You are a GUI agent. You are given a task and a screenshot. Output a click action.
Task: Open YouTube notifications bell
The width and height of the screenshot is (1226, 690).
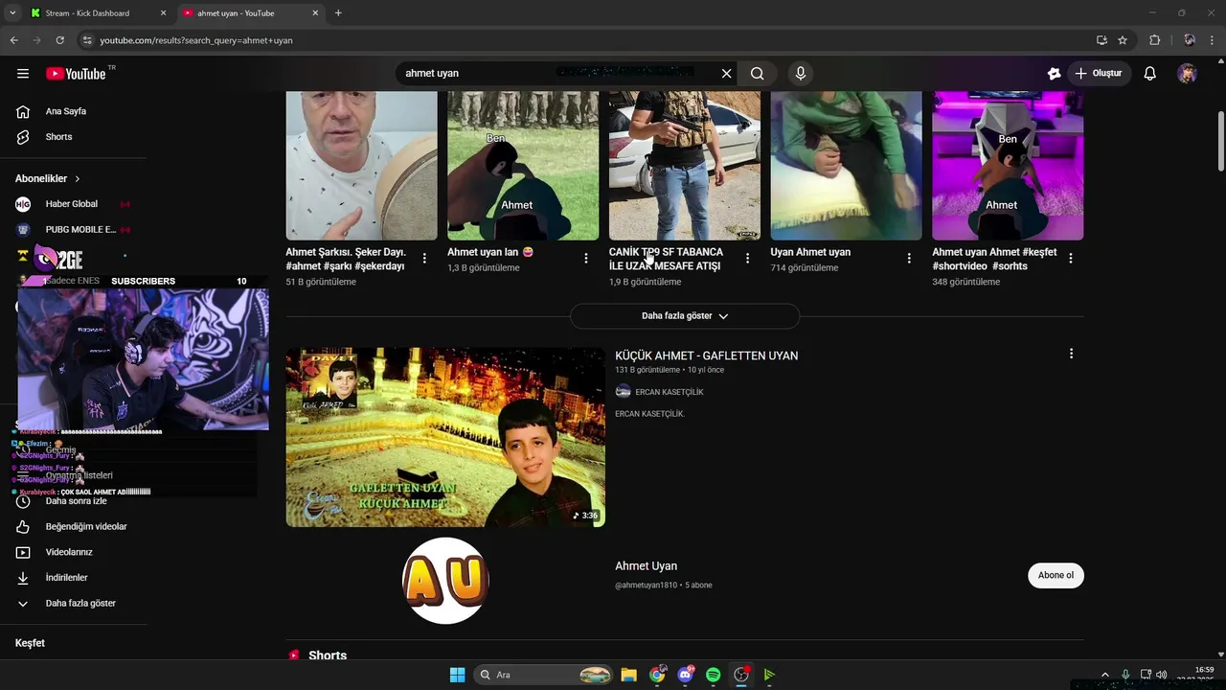[1149, 74]
